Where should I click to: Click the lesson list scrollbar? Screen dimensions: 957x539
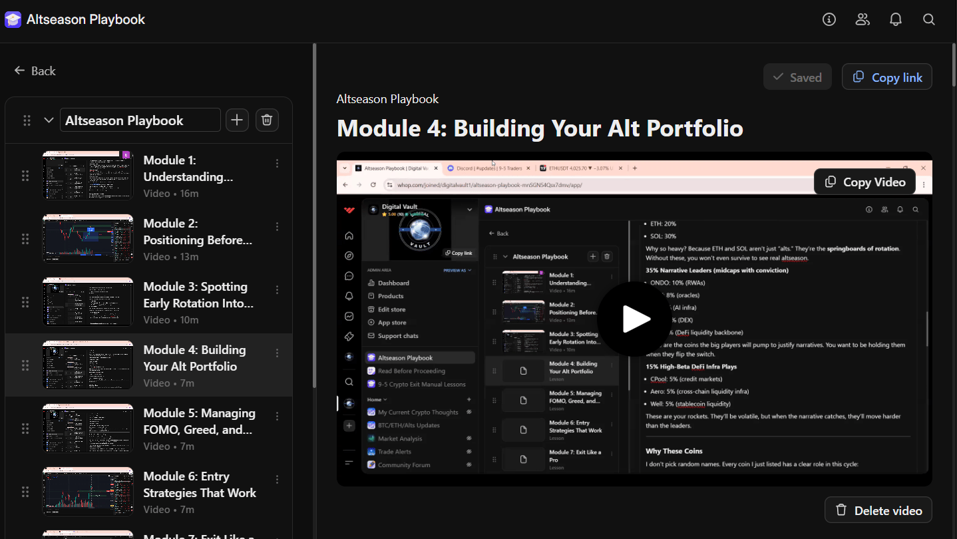pyautogui.click(x=314, y=216)
